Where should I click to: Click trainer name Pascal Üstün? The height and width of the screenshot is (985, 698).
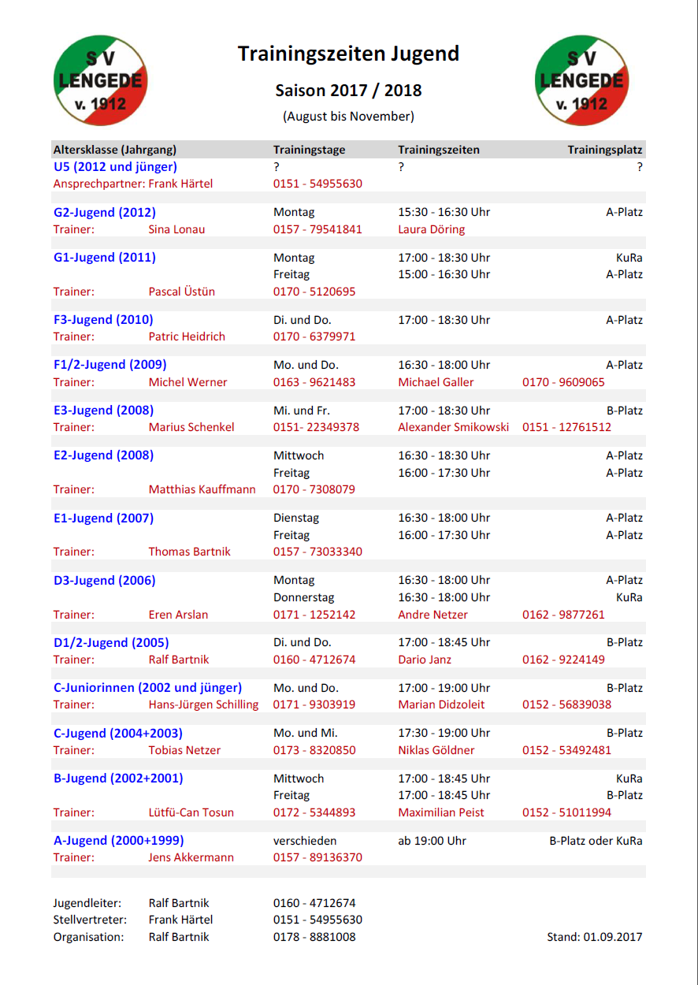click(181, 292)
